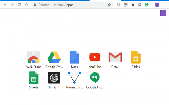Reload the current page
Screen dimensions: 169x105
19,5
